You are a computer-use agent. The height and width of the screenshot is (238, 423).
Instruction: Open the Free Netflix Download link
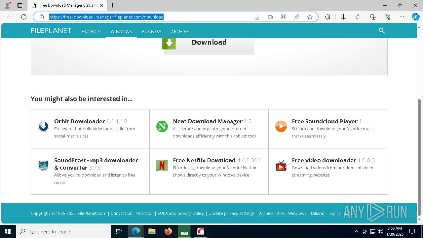204,160
